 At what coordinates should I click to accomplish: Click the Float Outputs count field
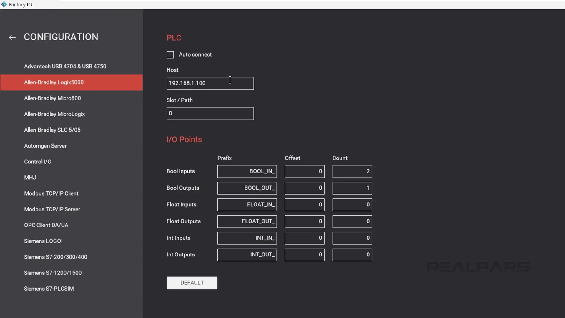(x=352, y=221)
